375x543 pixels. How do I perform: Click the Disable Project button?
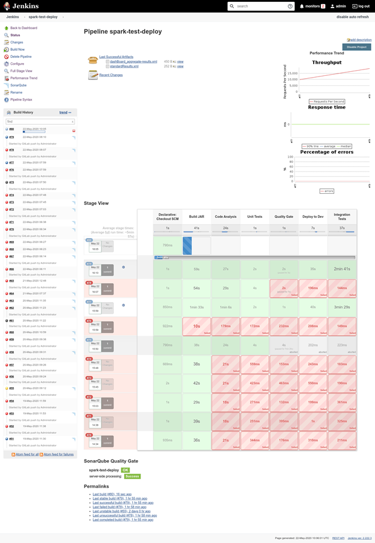coord(357,47)
